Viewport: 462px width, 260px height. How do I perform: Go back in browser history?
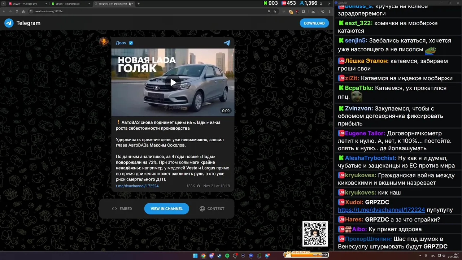pos(4,11)
